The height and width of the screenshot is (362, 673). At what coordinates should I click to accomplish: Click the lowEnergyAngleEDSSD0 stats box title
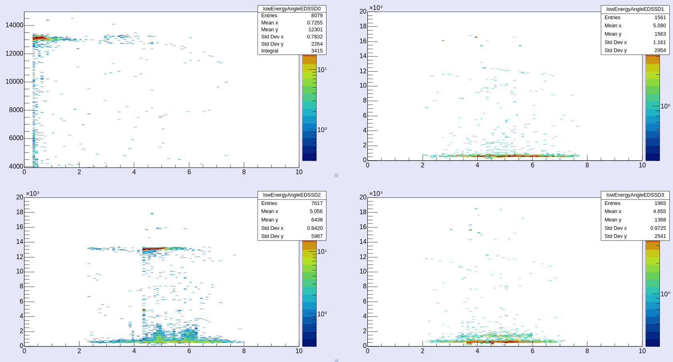pos(292,9)
